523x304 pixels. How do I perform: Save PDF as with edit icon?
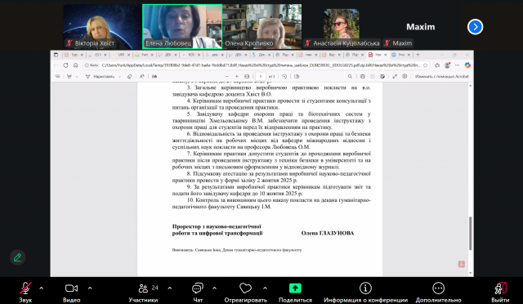[382, 77]
